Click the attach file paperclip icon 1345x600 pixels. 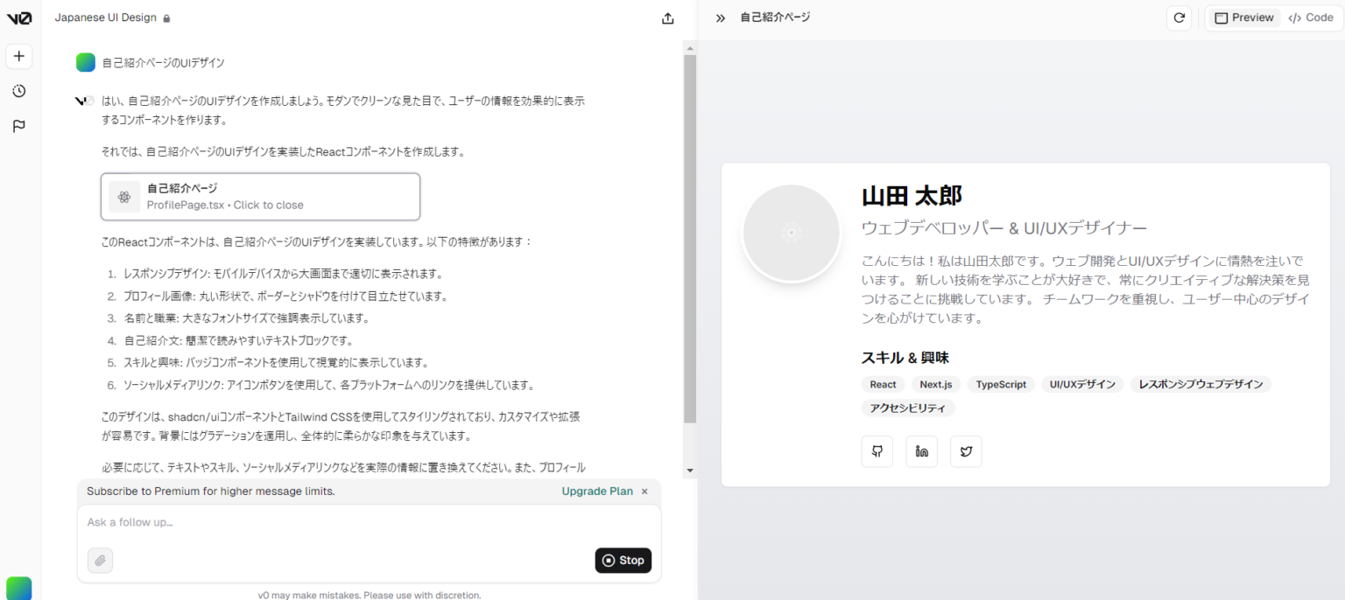click(x=101, y=560)
